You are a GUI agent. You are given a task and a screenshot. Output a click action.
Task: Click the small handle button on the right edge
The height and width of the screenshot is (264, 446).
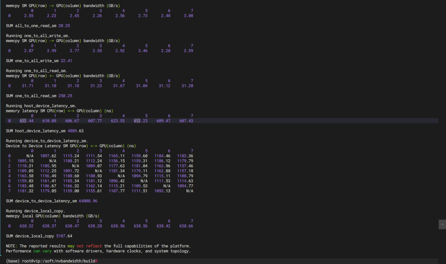pyautogui.click(x=442, y=224)
